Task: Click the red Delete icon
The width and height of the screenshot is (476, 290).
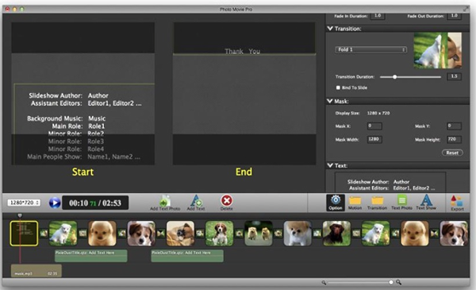Action: pyautogui.click(x=226, y=201)
